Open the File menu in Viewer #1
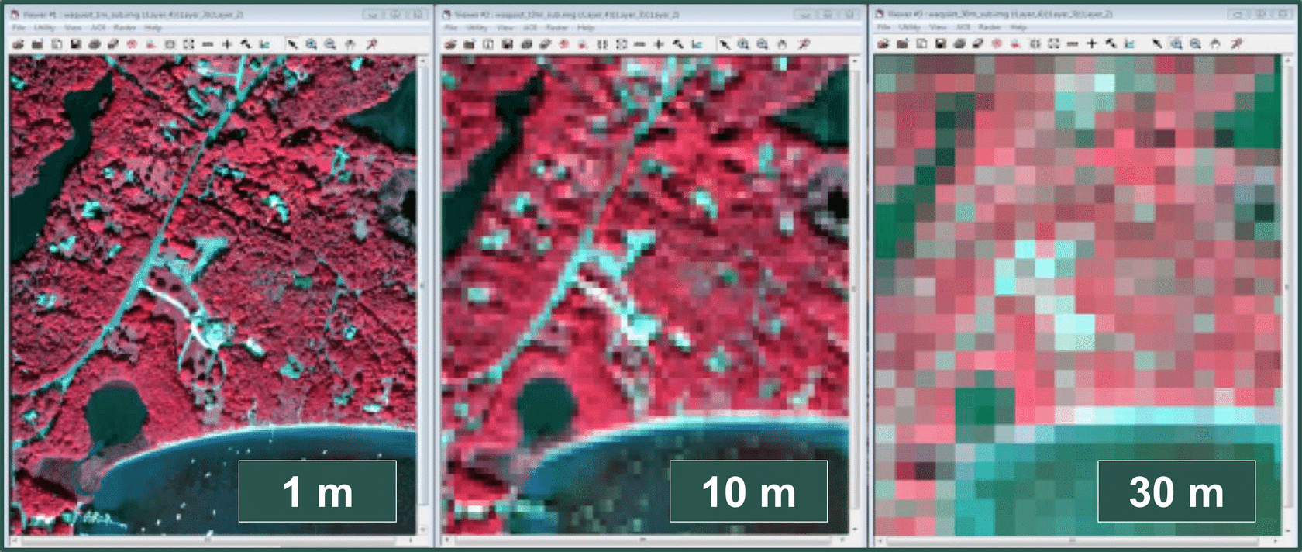 click(19, 27)
